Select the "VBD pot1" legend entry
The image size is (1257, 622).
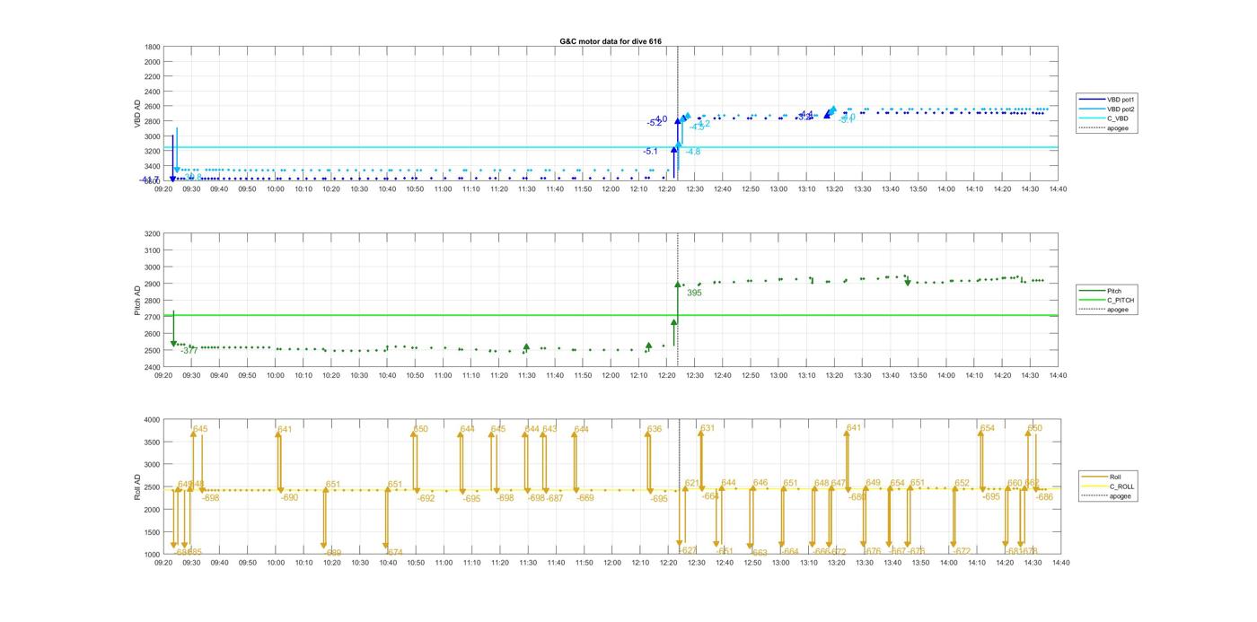click(1121, 100)
